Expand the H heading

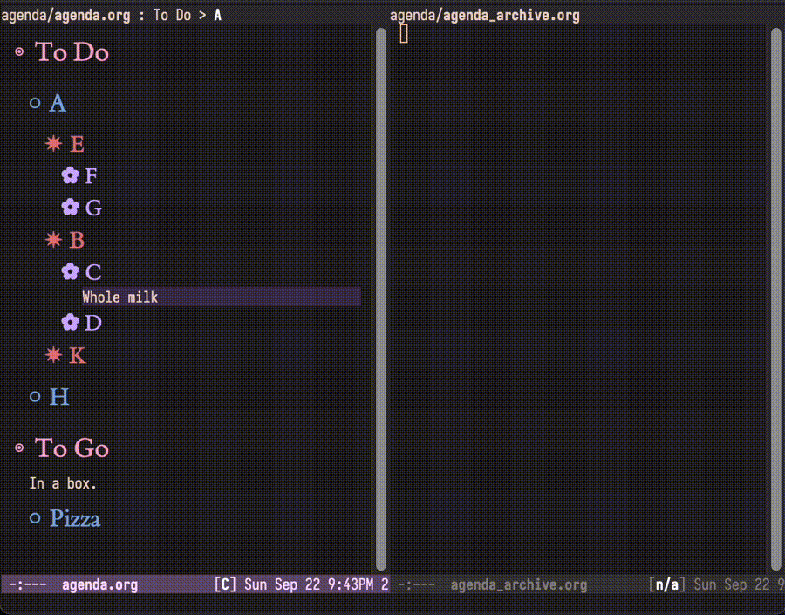pos(58,398)
